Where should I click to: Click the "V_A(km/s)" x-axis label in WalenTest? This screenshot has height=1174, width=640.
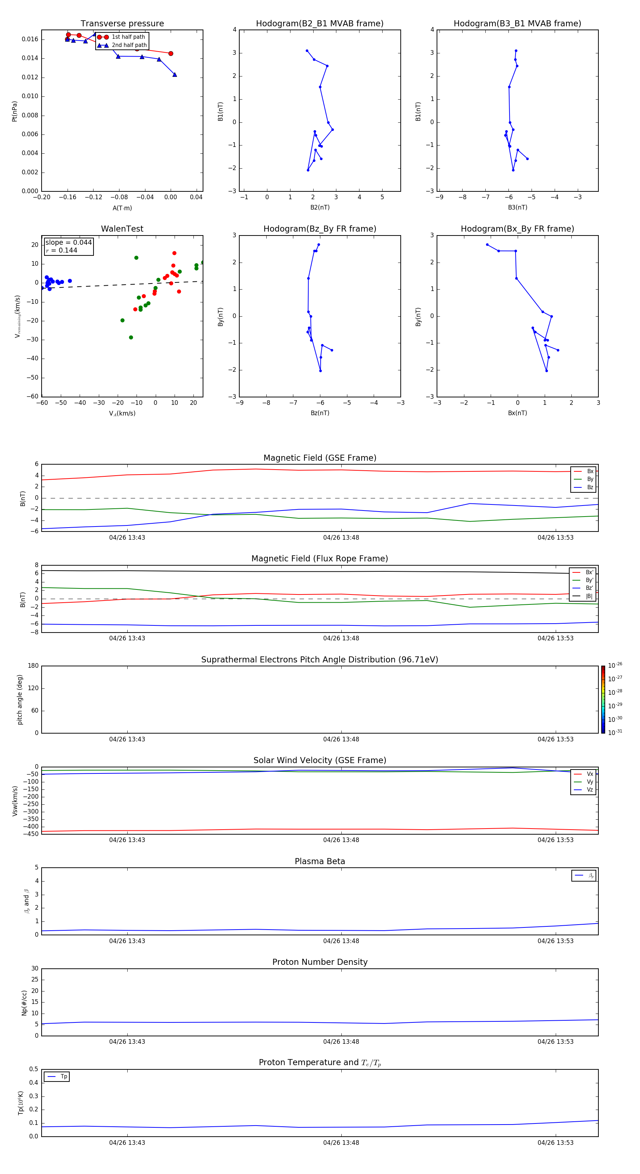(x=122, y=413)
